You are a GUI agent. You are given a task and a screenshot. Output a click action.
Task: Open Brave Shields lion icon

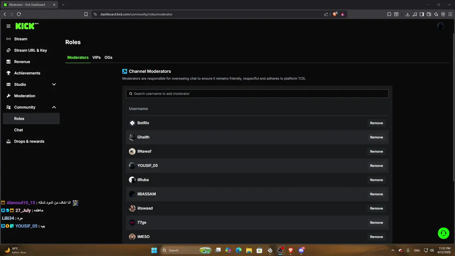coord(335,14)
